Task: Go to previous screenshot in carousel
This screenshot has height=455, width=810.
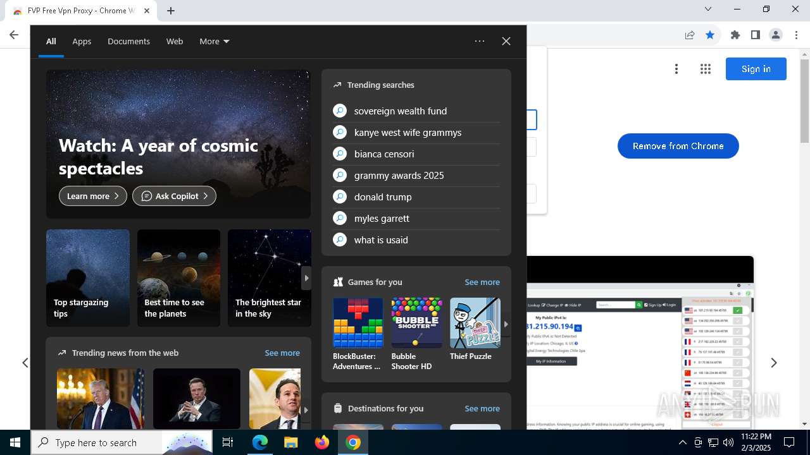Action: click(x=25, y=363)
